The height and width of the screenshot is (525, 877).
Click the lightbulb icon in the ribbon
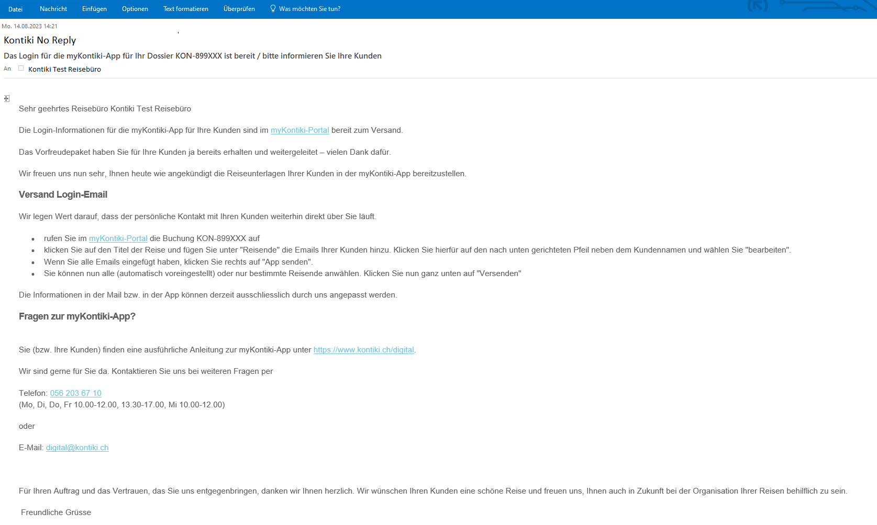click(273, 8)
